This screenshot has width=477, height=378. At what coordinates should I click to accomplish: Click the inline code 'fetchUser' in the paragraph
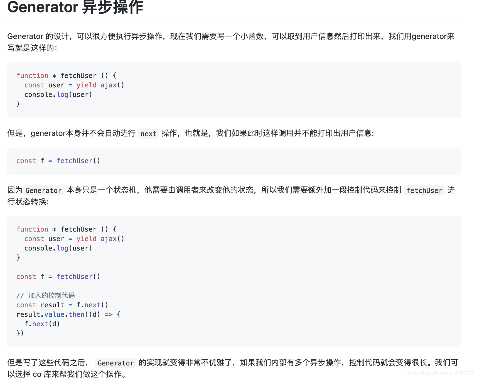tap(424, 190)
